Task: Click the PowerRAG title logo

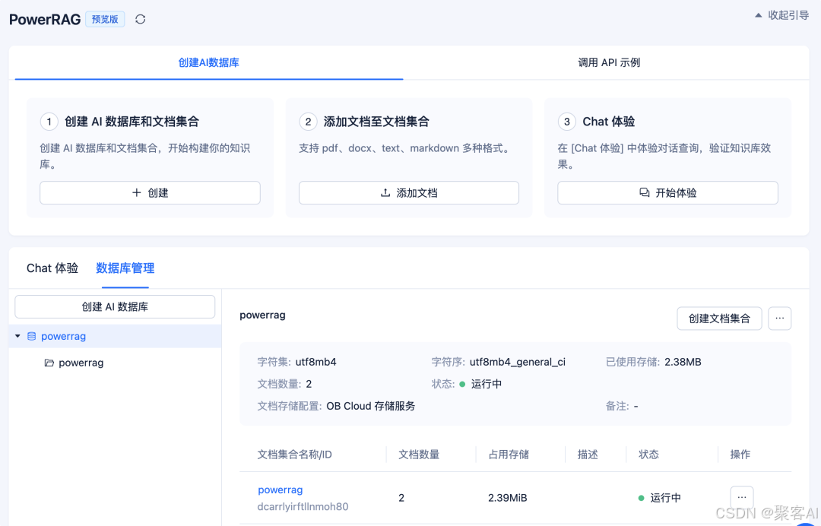Action: click(x=45, y=19)
